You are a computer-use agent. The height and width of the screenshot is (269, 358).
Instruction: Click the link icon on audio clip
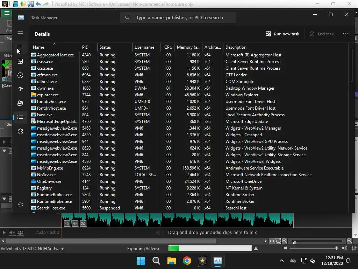(x=83, y=223)
